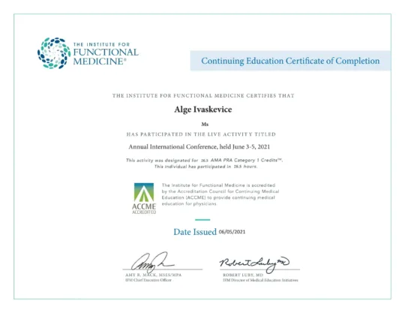This screenshot has width=405, height=313.
Task: Click the ACCME accreditation statement paragraph
Action: [x=220, y=194]
